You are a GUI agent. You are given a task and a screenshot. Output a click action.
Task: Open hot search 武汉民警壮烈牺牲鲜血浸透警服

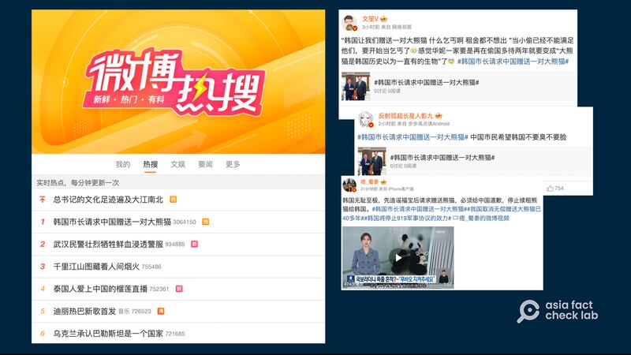click(108, 244)
